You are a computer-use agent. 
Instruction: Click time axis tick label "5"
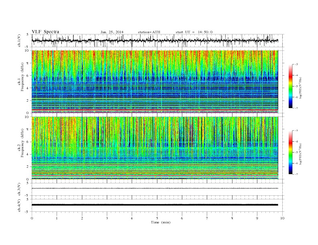[x=157, y=218]
